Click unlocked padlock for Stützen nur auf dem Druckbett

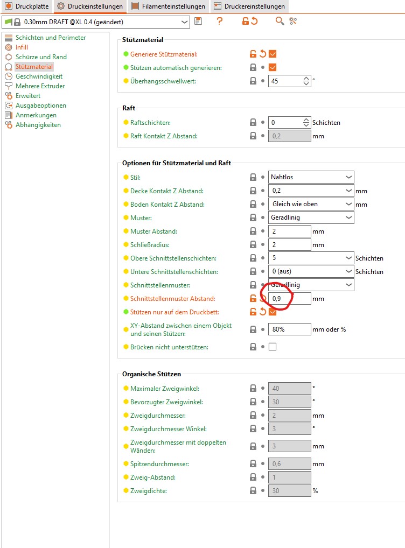[253, 312]
